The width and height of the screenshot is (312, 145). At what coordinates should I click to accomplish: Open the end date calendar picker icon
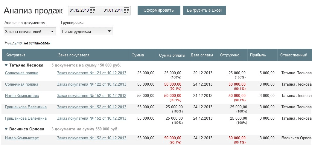click(x=127, y=10)
